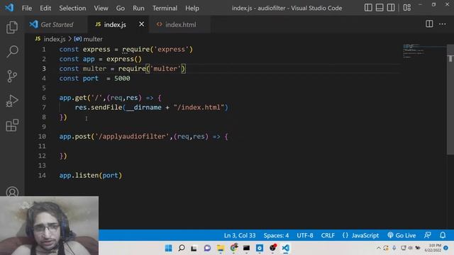Open the Run menu
454x255 pixels.
pos(138,8)
